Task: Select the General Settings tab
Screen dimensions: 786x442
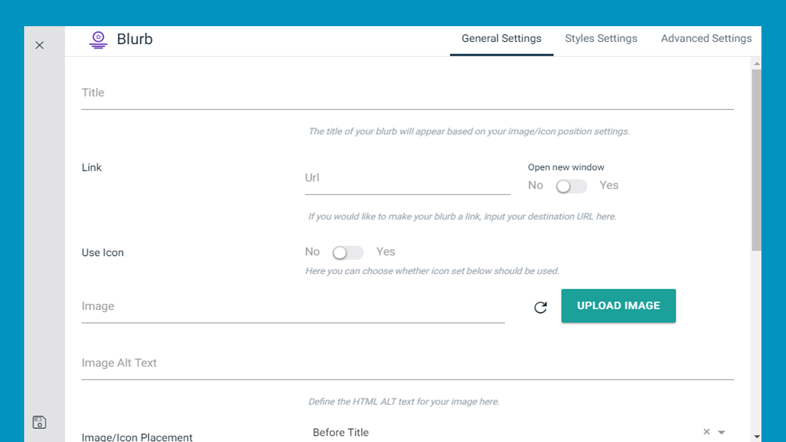Action: [x=501, y=38]
